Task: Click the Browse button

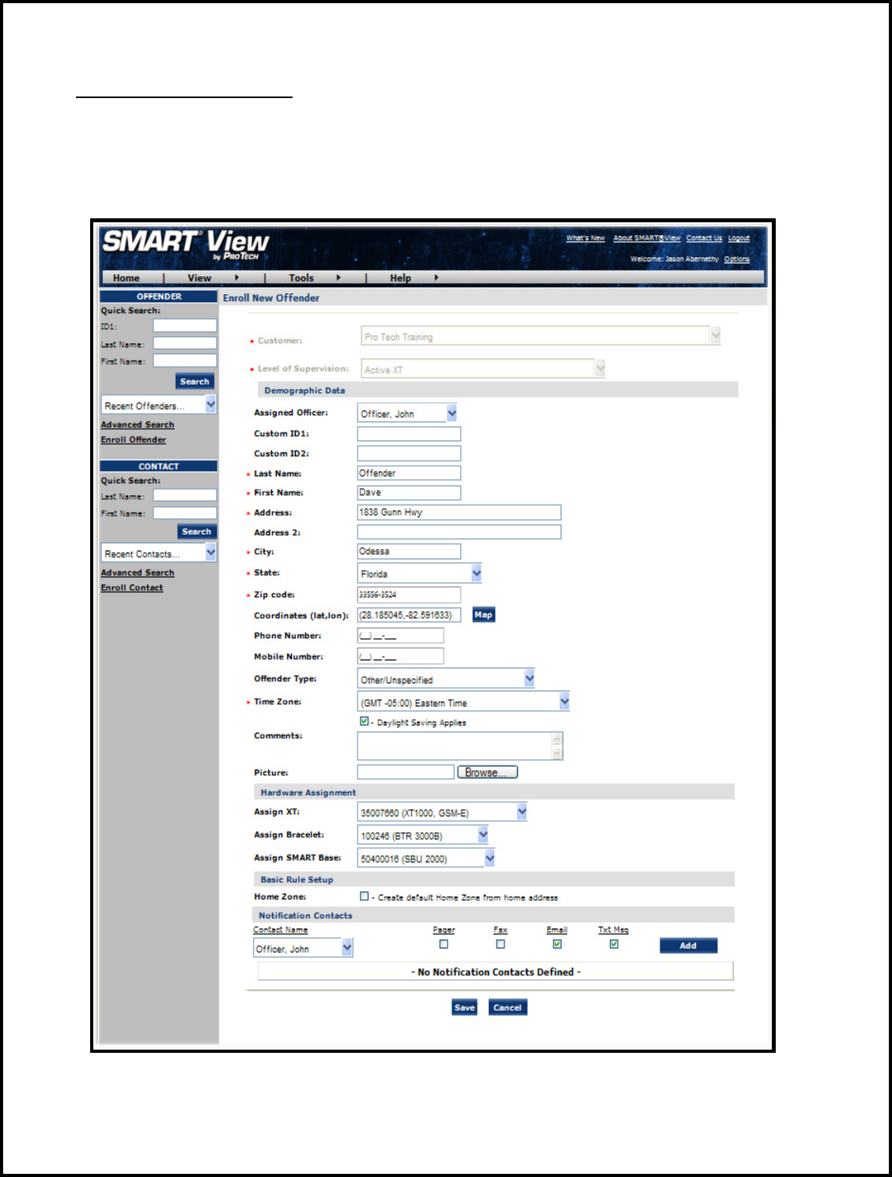Action: click(x=487, y=772)
